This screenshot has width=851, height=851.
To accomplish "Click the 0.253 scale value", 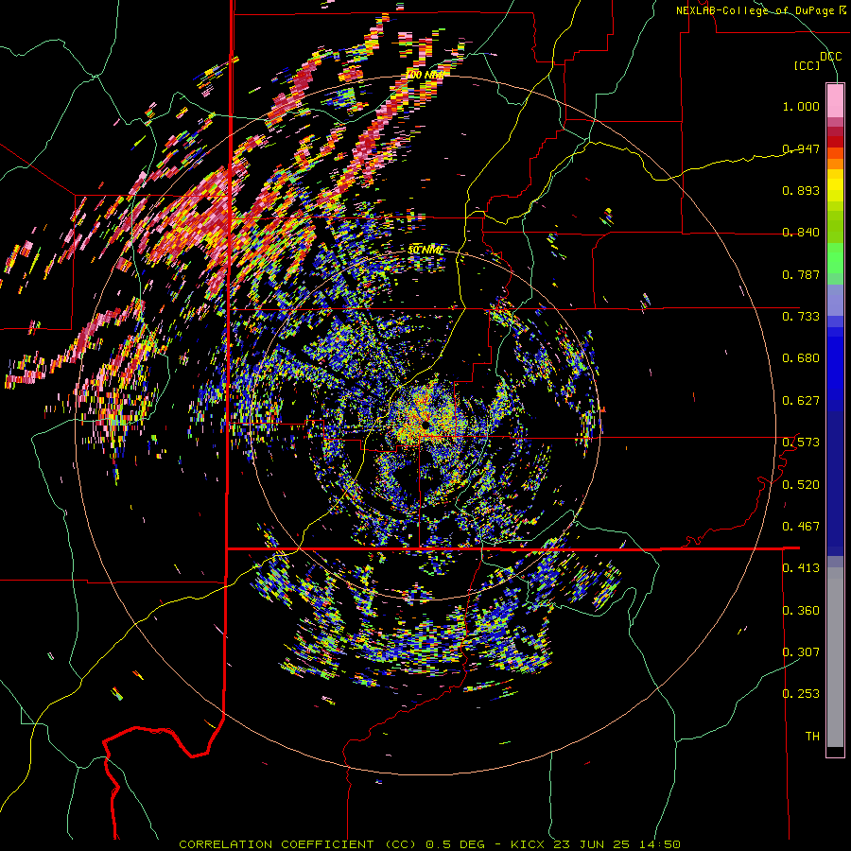I will coord(801,694).
